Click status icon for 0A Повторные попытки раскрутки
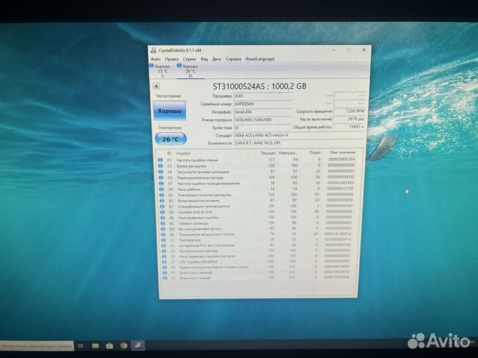Screen dimensions: 478x358 click(x=162, y=195)
